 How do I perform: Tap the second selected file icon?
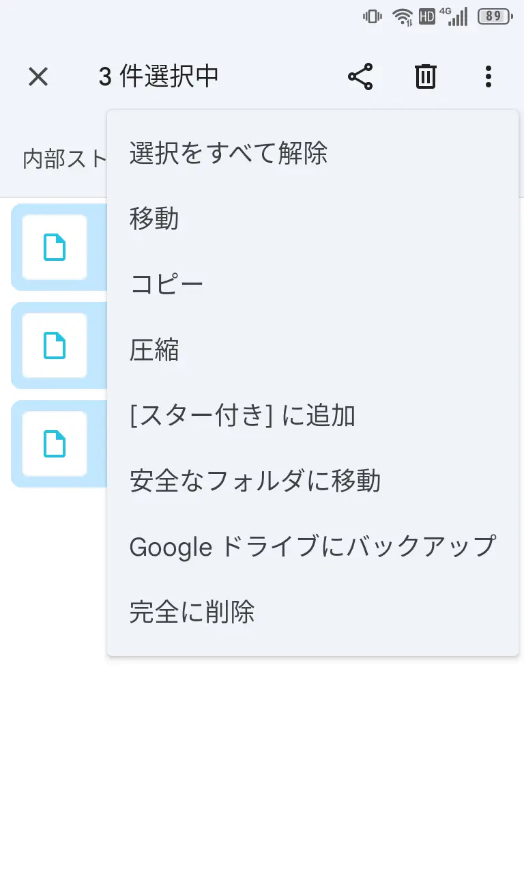click(x=55, y=346)
